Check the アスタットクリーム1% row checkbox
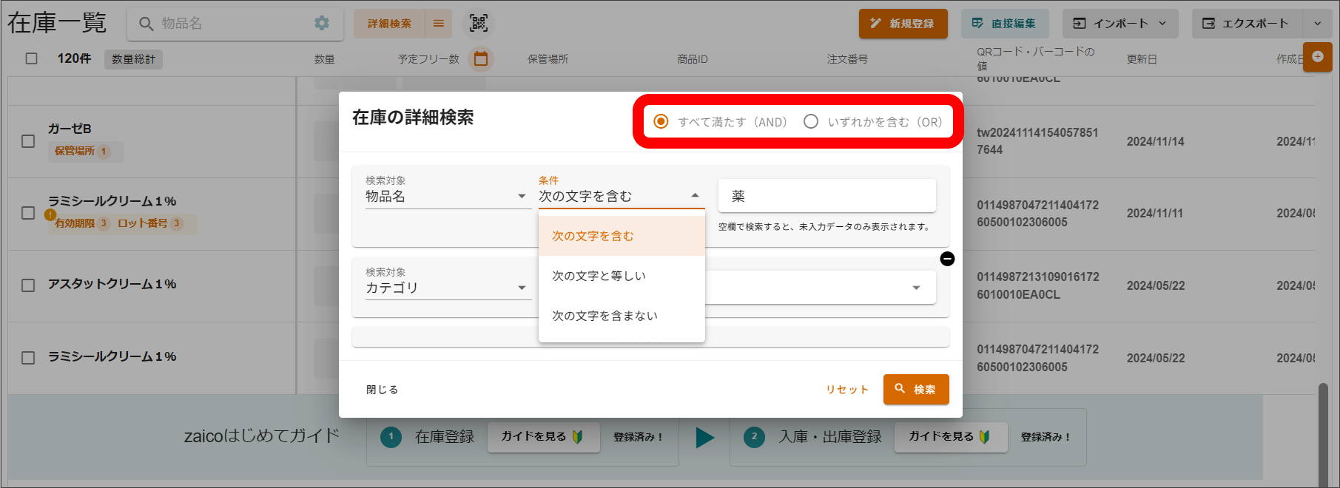Image resolution: width=1340 pixels, height=488 pixels. (28, 285)
